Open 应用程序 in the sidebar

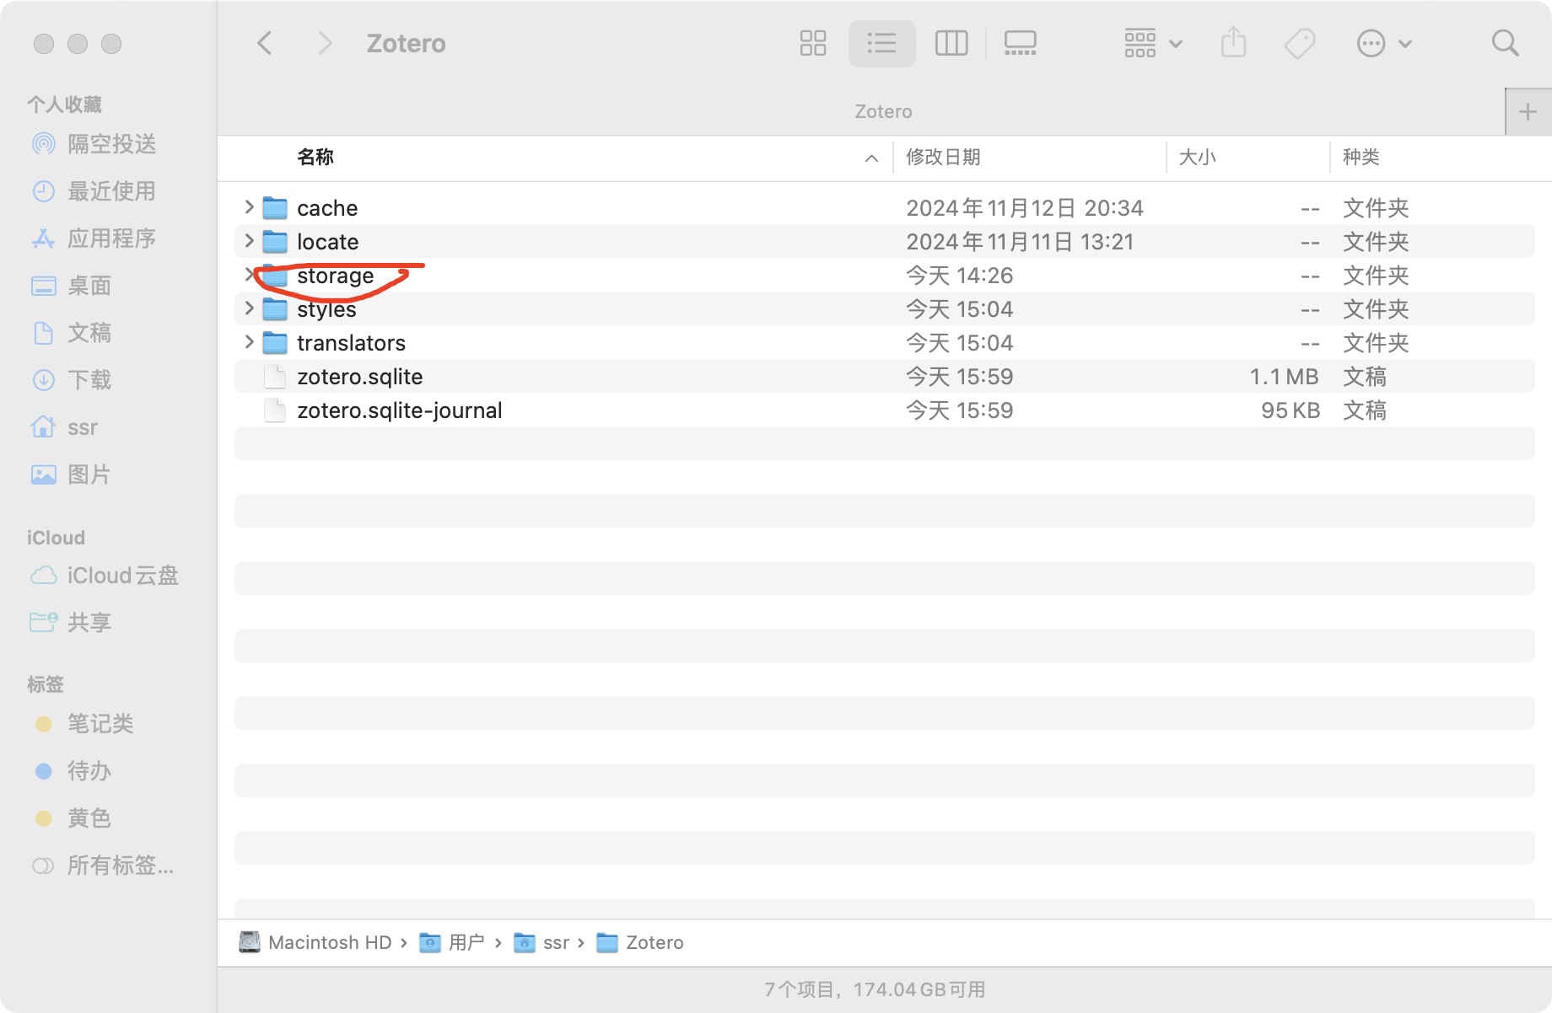(94, 239)
